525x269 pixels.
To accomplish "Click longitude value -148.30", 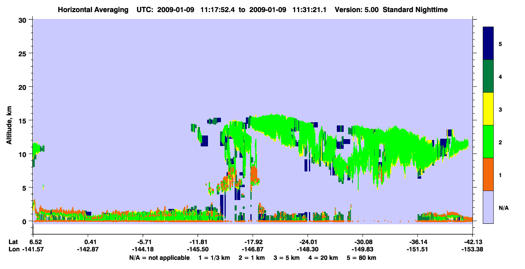I will tap(308, 250).
